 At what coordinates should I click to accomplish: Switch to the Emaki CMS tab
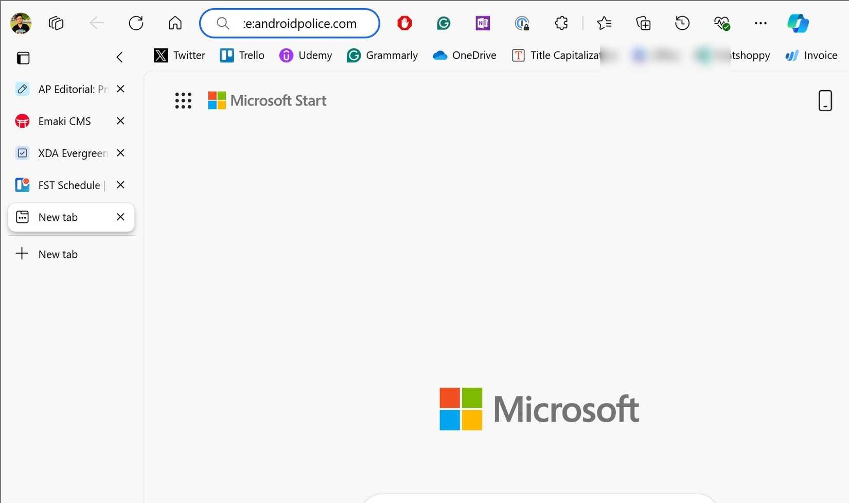[x=64, y=122]
